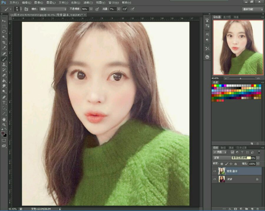Toggle the lock transparent pixels option

click(x=222, y=164)
